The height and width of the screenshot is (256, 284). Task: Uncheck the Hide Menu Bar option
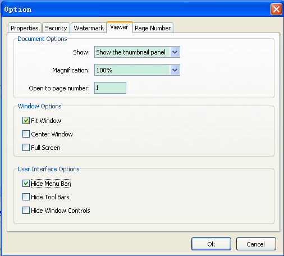click(26, 184)
